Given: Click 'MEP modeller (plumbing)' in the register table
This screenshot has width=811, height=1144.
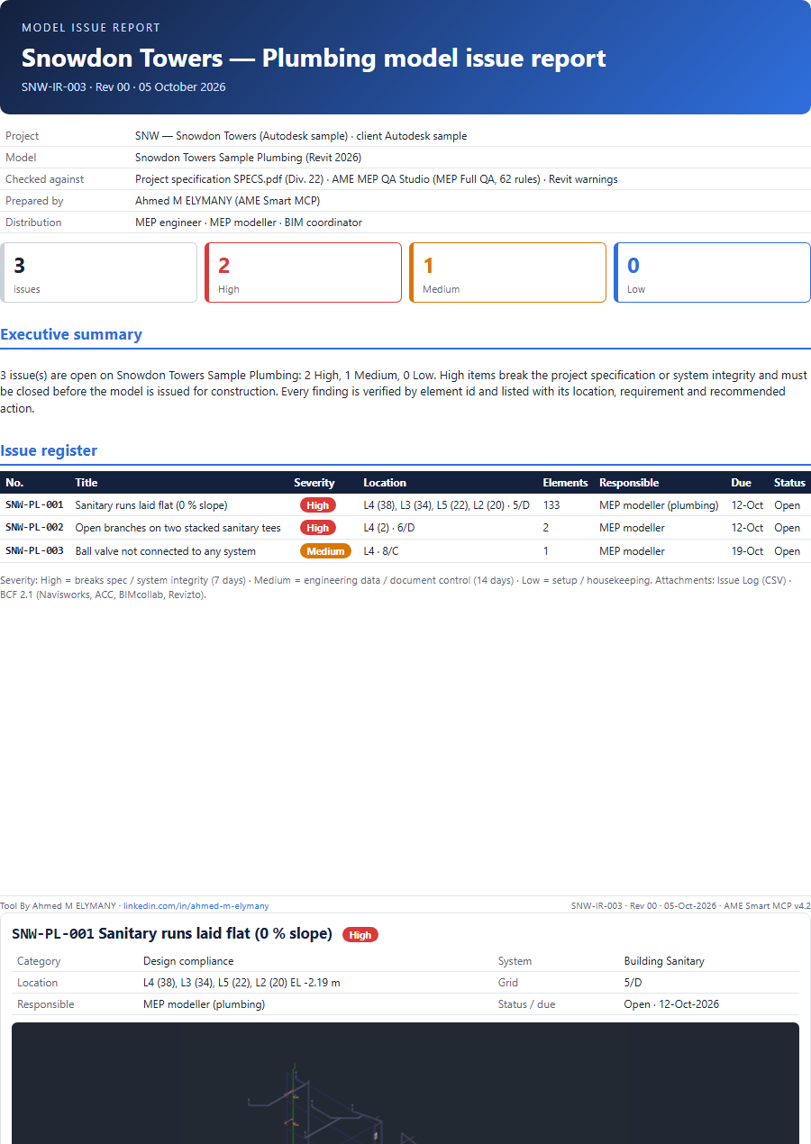Looking at the screenshot, I should point(659,504).
